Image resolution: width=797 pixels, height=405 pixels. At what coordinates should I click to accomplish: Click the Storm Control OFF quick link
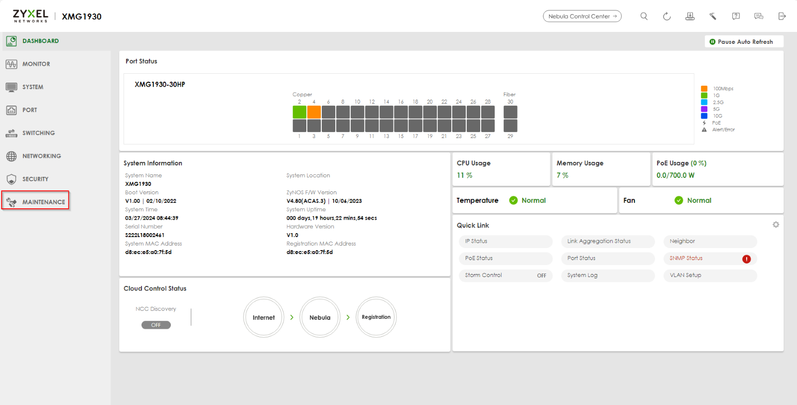(x=505, y=275)
